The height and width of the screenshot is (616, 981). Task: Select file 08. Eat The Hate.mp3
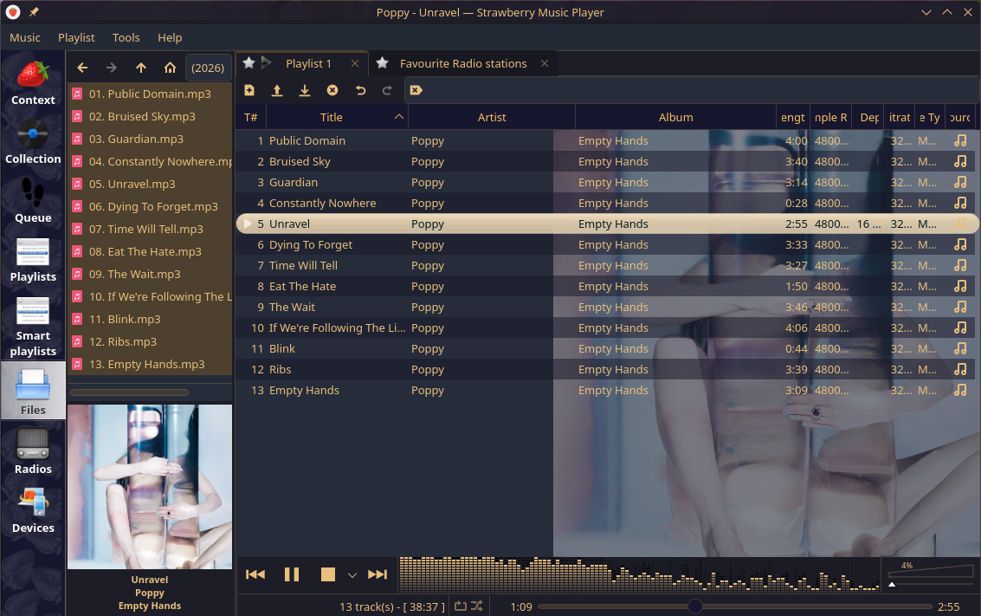click(150, 251)
